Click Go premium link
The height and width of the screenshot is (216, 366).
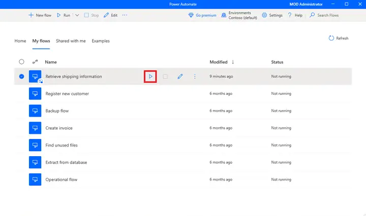click(x=202, y=15)
